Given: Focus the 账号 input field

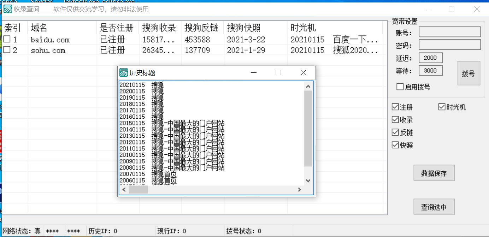Looking at the screenshot, I should point(450,32).
